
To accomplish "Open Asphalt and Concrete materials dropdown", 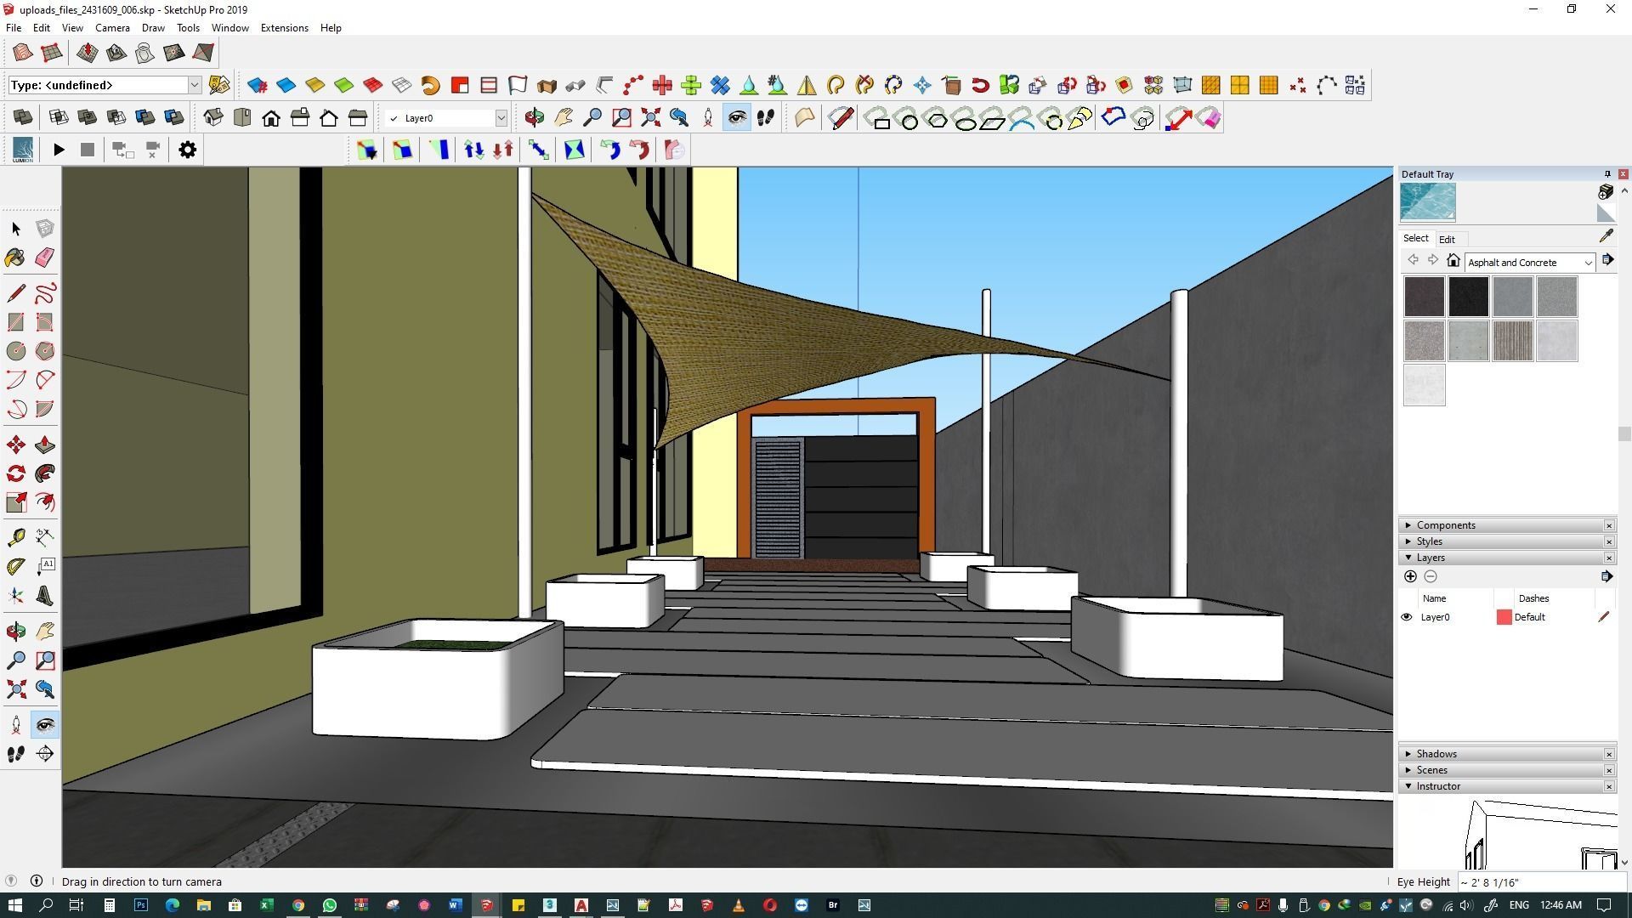I will tap(1587, 263).
